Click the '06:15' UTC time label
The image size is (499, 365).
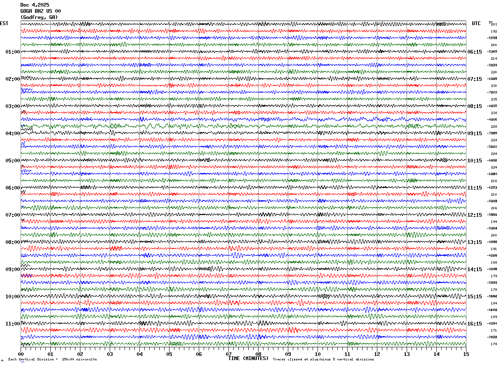coord(475,52)
